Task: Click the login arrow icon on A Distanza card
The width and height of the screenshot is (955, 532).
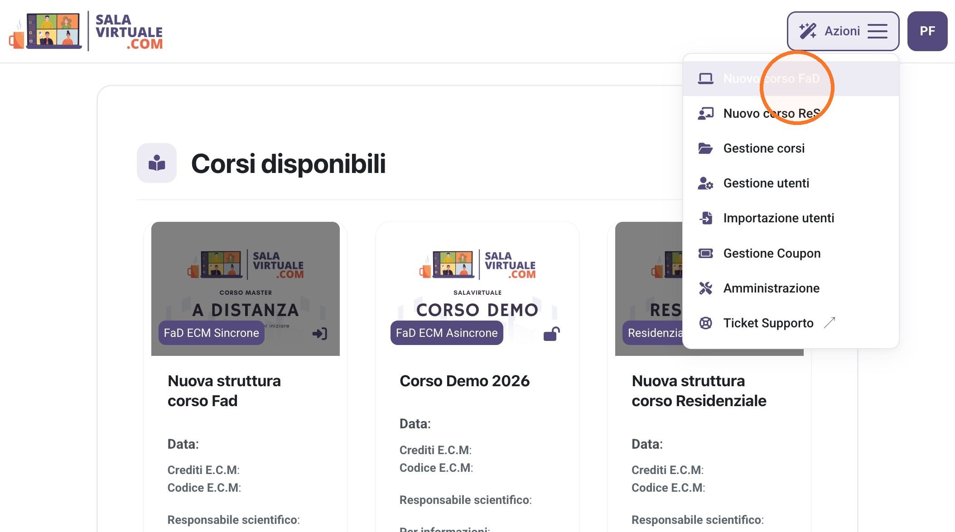Action: pos(320,334)
